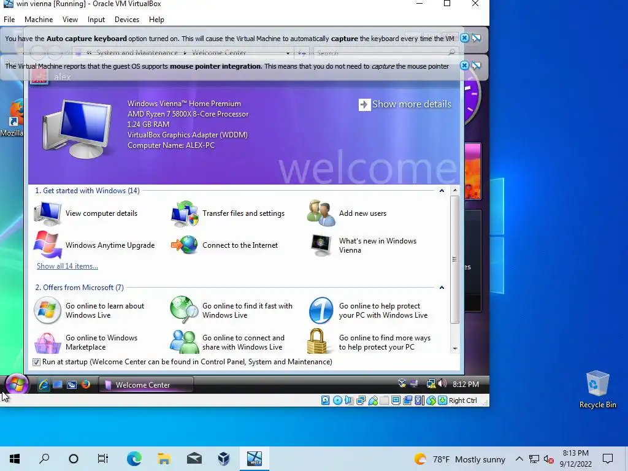
Task: Click VirtualBox mouse integration indicator
Action: coord(431,400)
